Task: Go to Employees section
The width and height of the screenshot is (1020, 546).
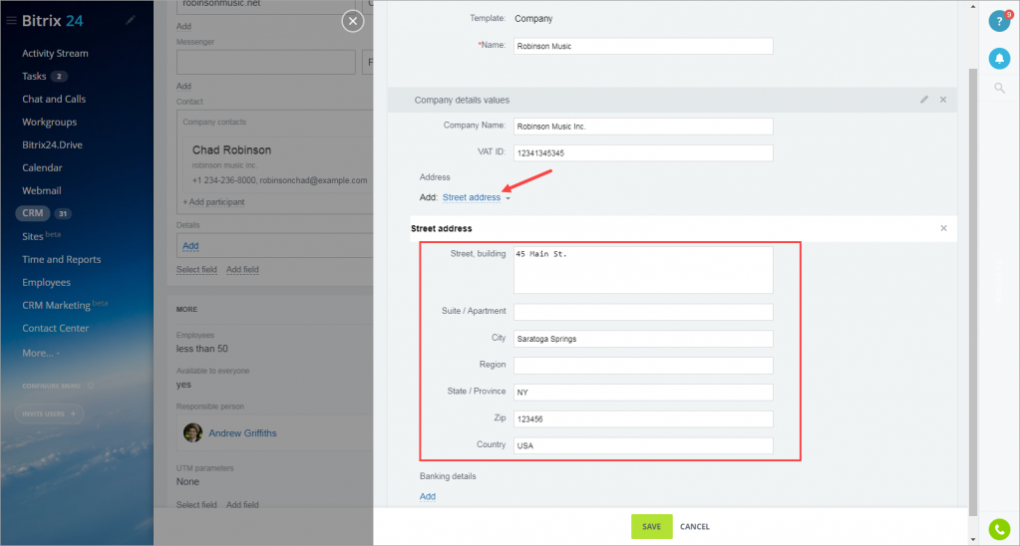Action: pyautogui.click(x=46, y=282)
